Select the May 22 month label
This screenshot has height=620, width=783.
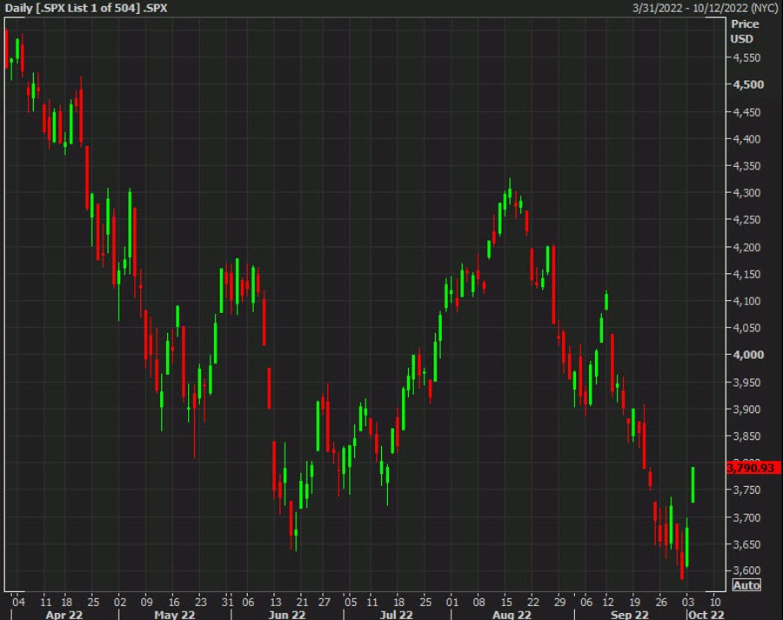pyautogui.click(x=173, y=614)
